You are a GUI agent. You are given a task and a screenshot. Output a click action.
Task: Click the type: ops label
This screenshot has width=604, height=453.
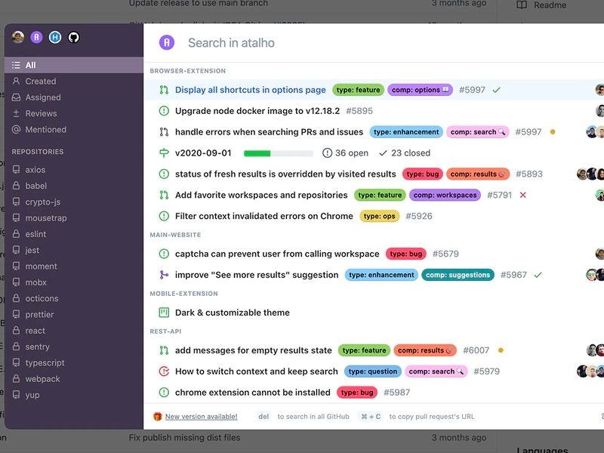[x=380, y=216]
